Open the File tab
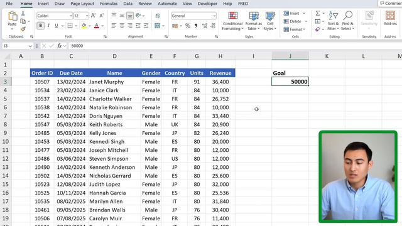This screenshot has height=226, width=402. point(9,4)
